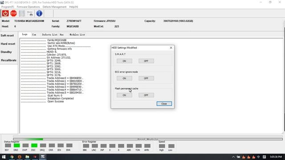Click the serial value Z7RDW1AFT
The width and height of the screenshot is (285, 160).
(74, 21)
